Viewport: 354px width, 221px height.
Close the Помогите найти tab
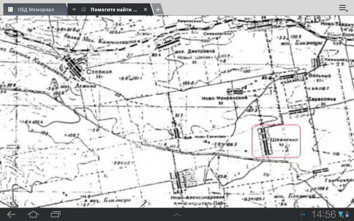pyautogui.click(x=145, y=10)
